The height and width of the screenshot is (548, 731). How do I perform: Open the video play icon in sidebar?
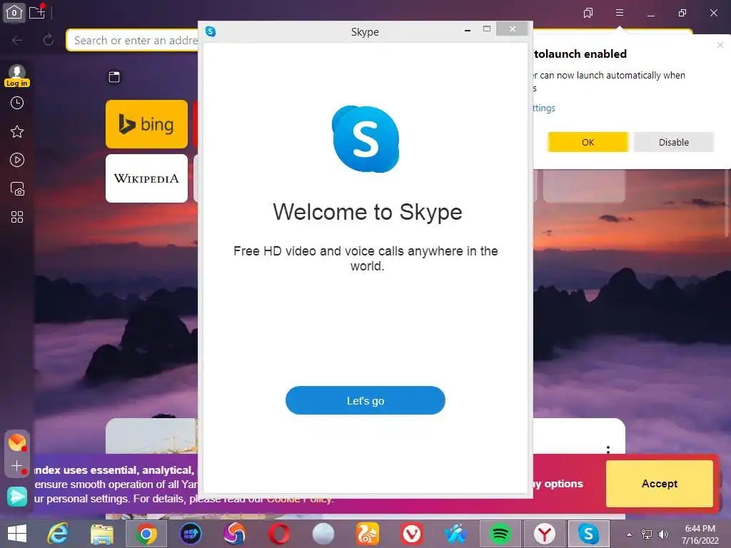[x=17, y=161]
